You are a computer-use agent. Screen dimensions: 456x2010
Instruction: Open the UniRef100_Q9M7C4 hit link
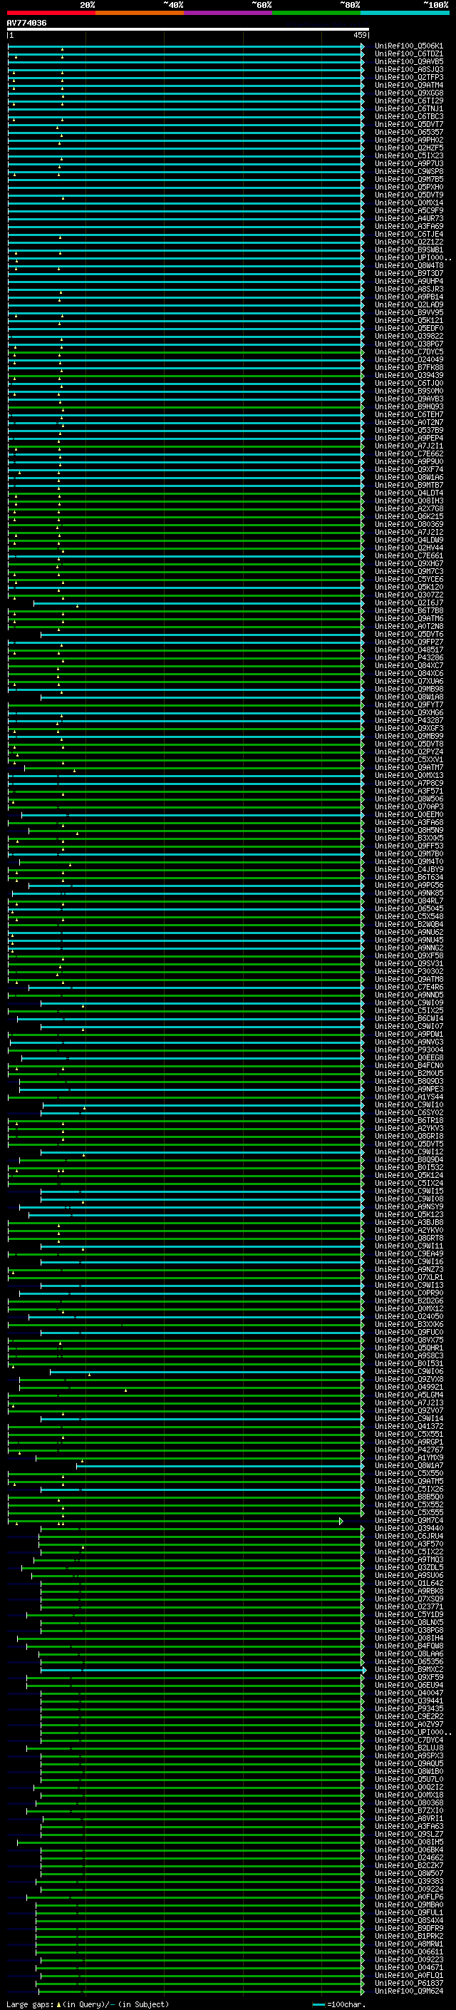tap(408, 1521)
